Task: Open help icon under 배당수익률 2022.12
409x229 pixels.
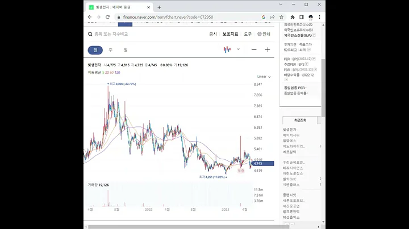Action: point(286,79)
